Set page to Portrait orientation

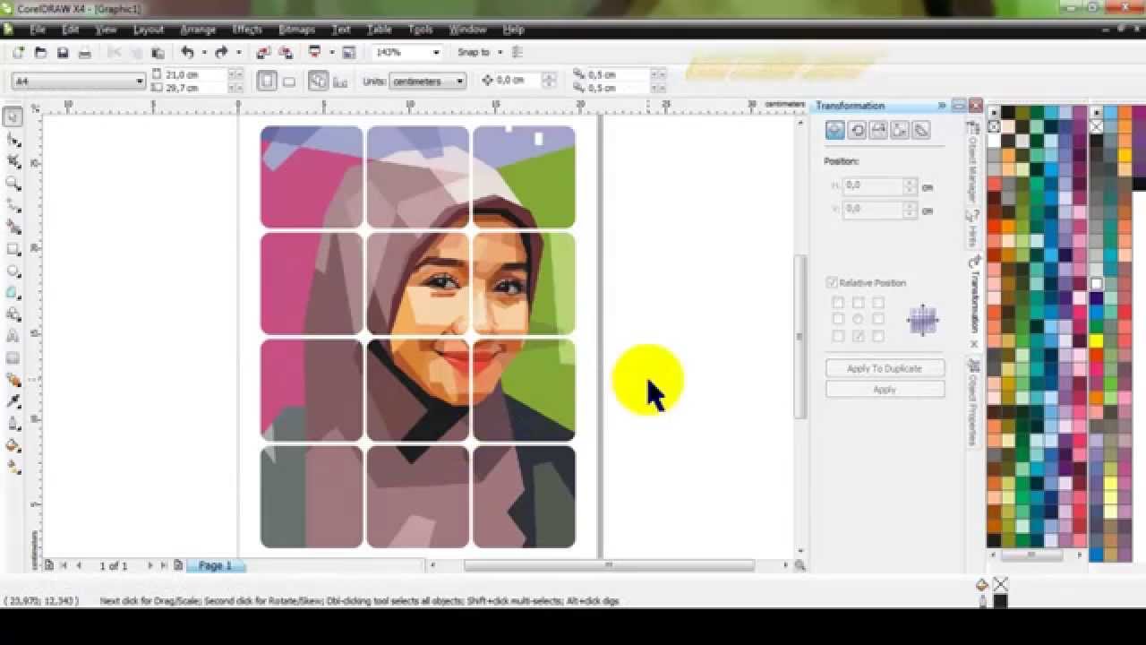pos(267,81)
